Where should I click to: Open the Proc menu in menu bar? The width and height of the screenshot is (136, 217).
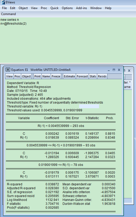(44, 8)
